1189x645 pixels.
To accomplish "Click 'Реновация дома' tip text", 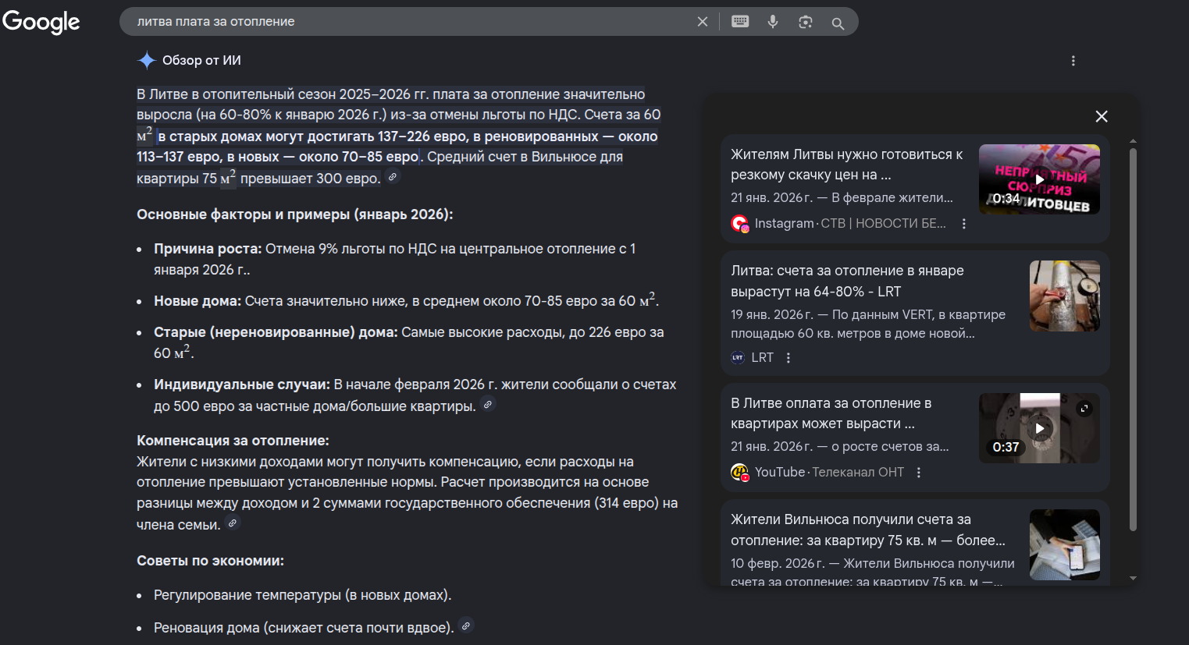I will coord(304,628).
